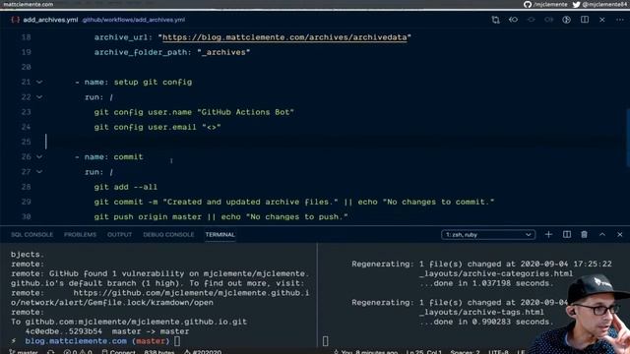Click '4c0edbe..5293b54 master -> master' terminal line
630x354 pixels.
[x=107, y=331]
